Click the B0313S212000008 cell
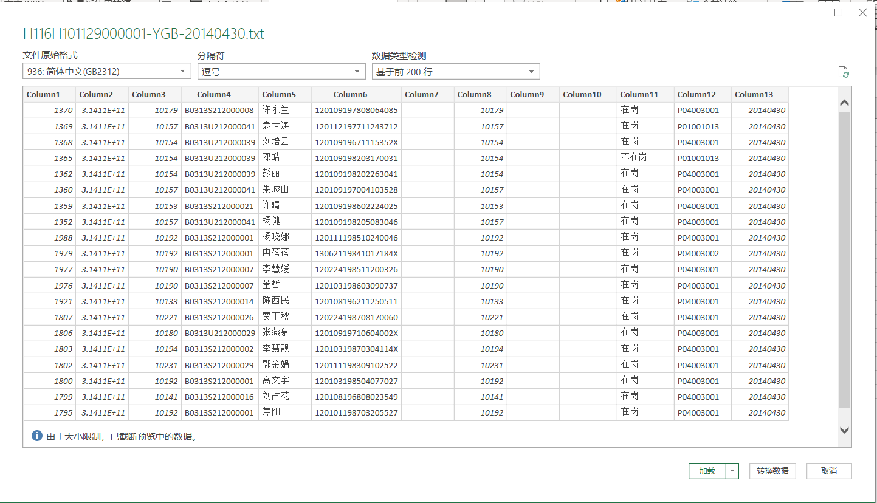 (x=220, y=111)
